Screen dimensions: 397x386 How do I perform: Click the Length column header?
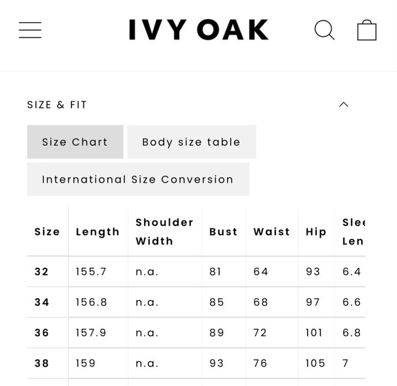(x=98, y=232)
